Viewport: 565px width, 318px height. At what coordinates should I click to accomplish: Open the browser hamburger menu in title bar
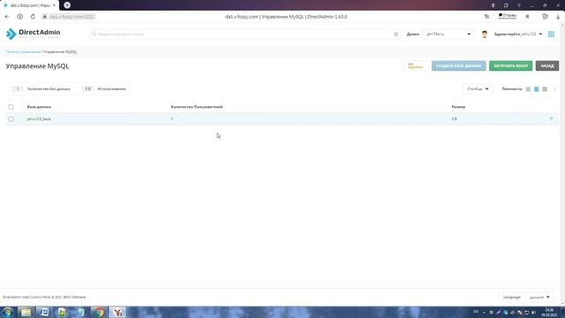coord(519,5)
